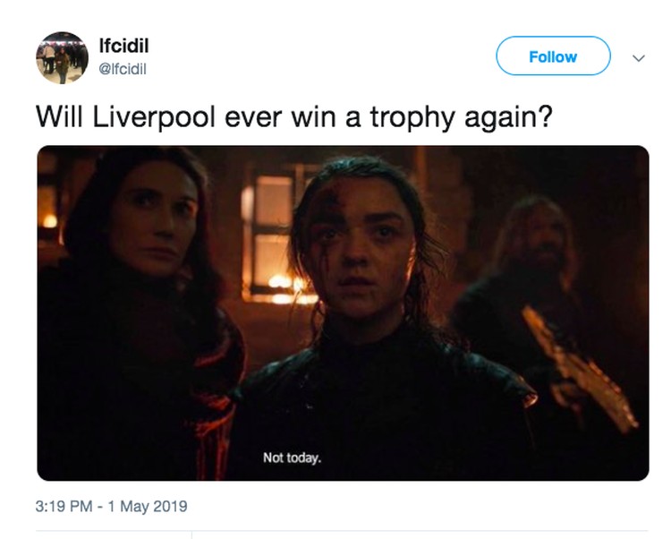Viewport: 671px width, 539px height.
Task: Click the word again? ending the tweet
Action: (x=509, y=117)
